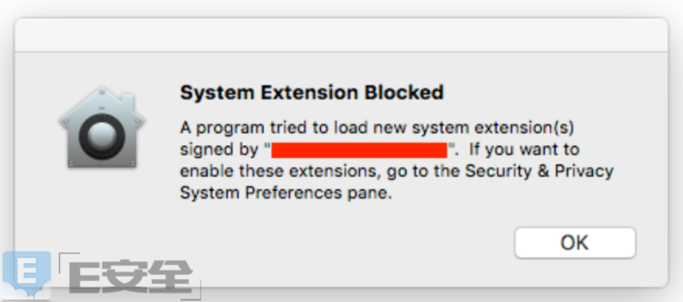Click the word Privacy in the message

(583, 172)
